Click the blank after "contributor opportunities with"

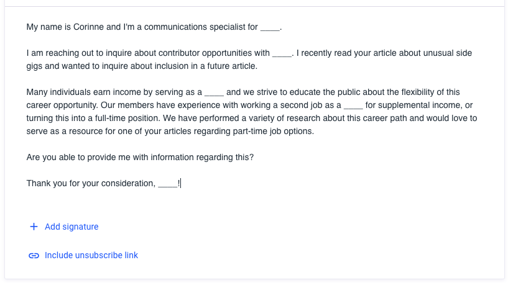(282, 54)
